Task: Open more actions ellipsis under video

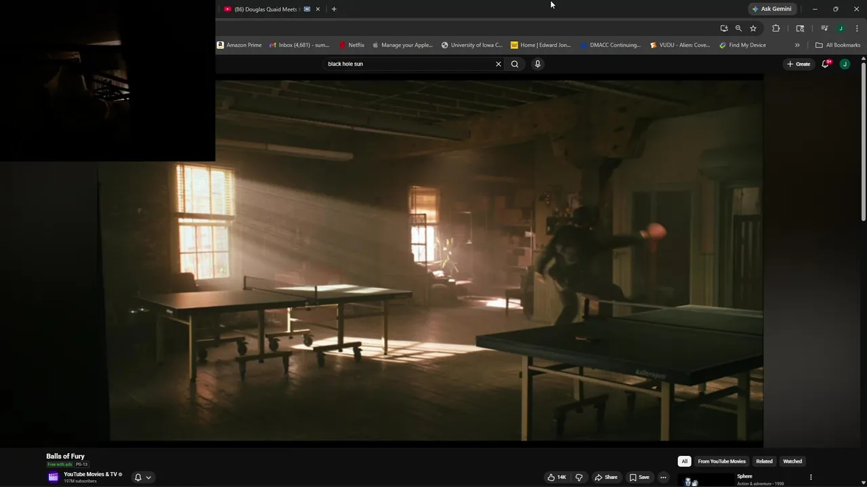Action: 663,478
